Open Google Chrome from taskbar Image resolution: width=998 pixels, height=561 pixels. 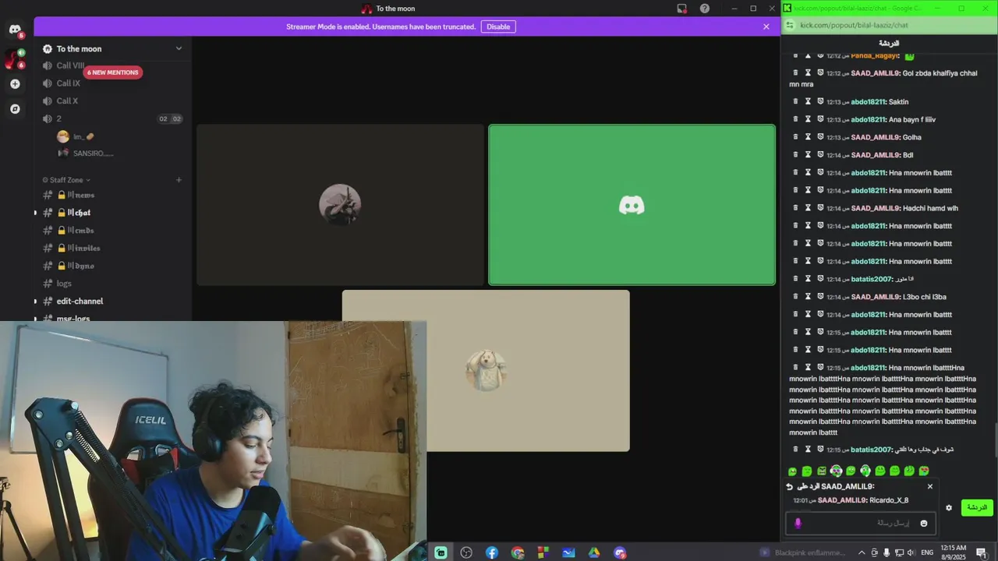518,552
